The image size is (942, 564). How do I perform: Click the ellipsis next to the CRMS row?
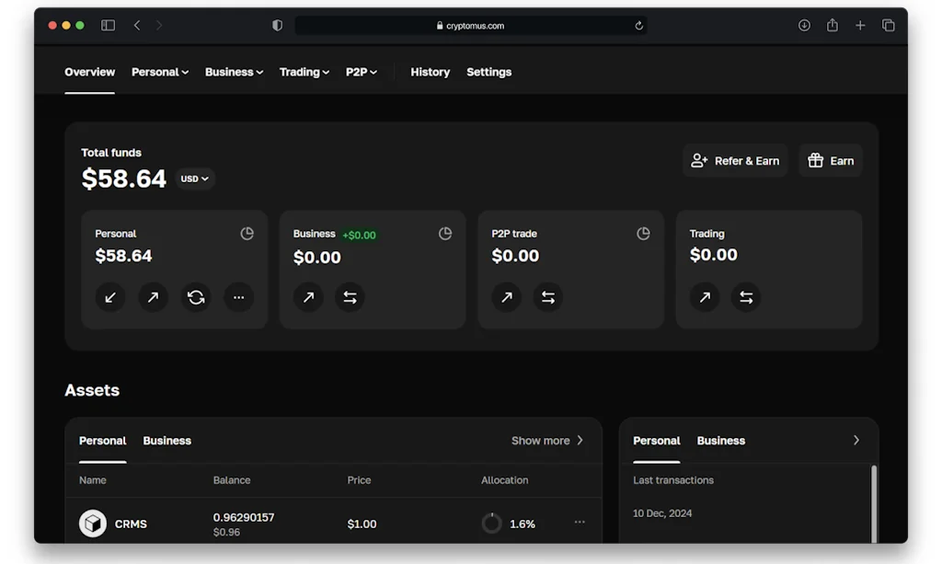(x=580, y=522)
